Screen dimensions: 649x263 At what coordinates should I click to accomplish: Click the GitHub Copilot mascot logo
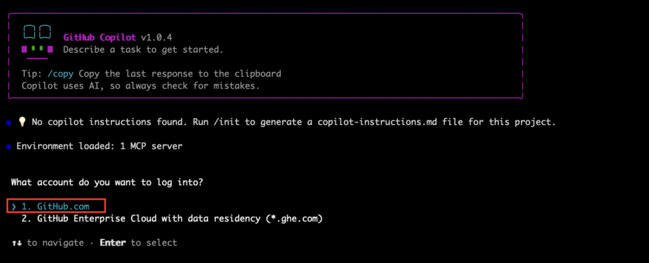point(35,40)
